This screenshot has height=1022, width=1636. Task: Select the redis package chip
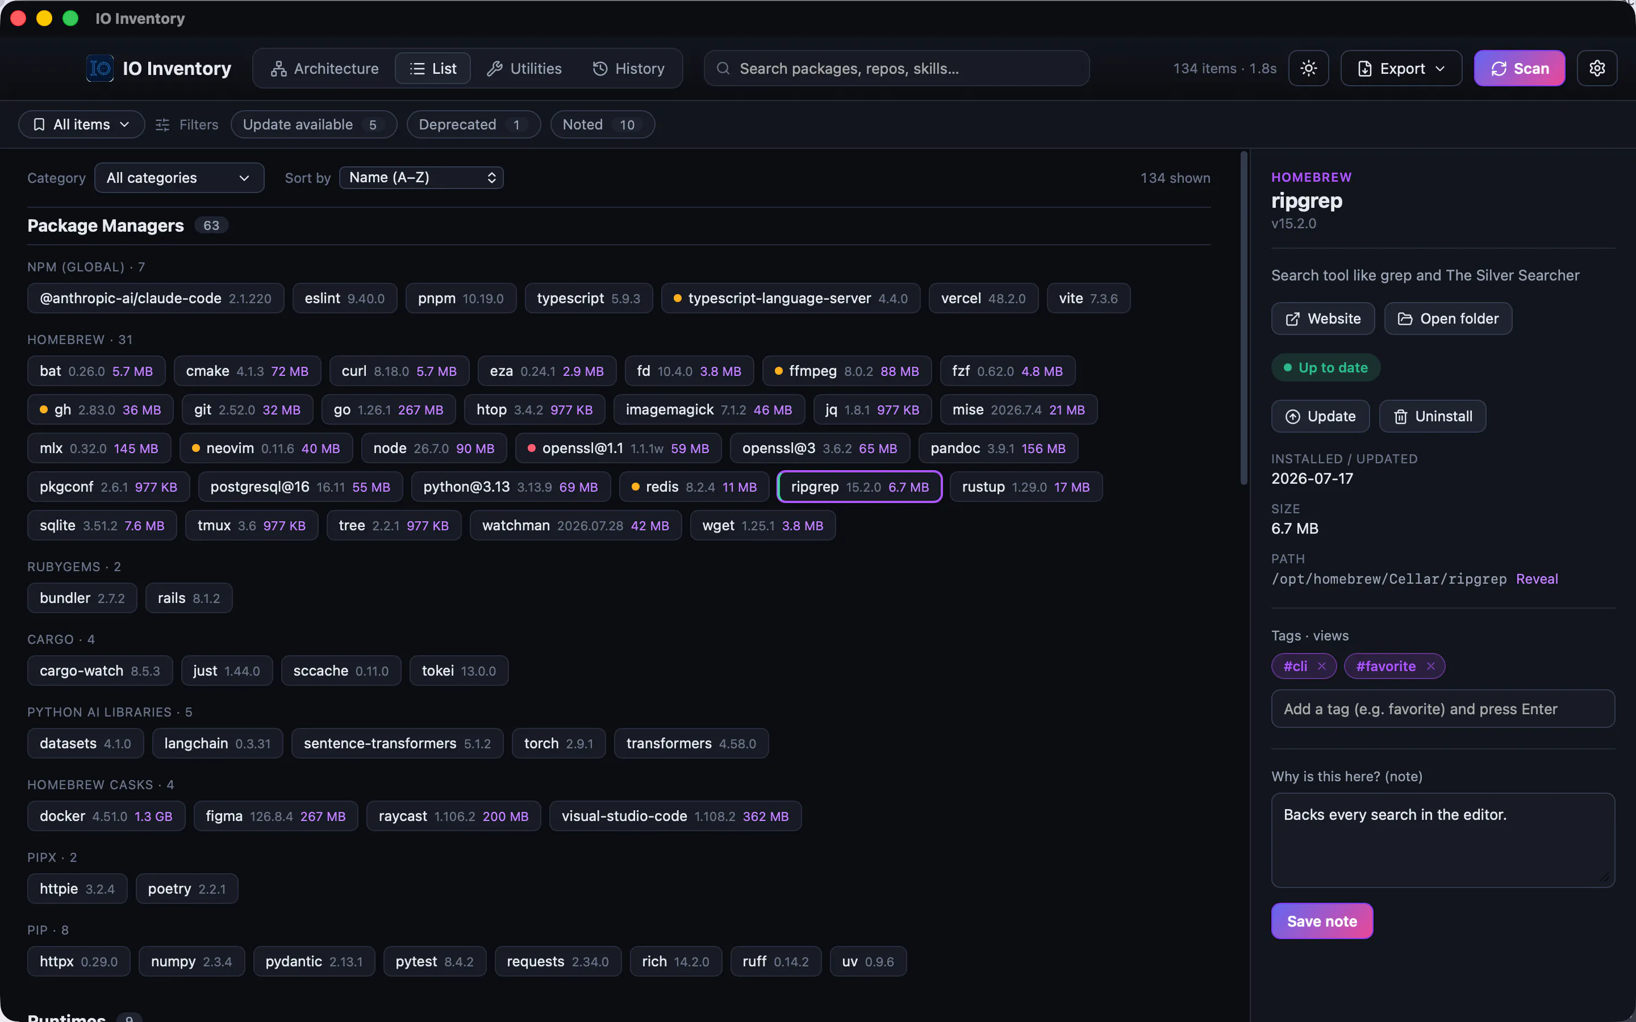pyautogui.click(x=694, y=487)
